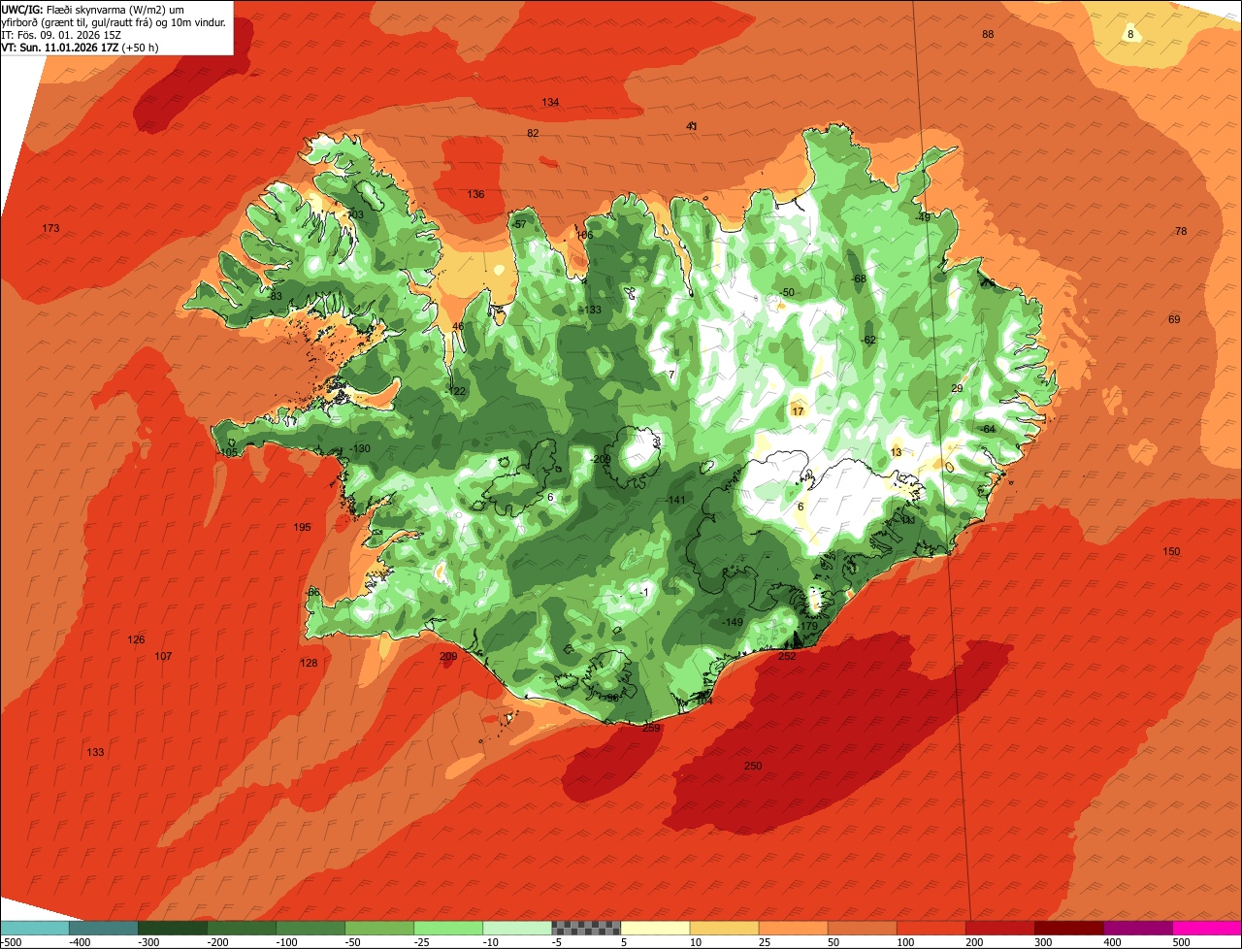The height and width of the screenshot is (949, 1242).
Task: Click the '126' value on the map
Action: 136,639
